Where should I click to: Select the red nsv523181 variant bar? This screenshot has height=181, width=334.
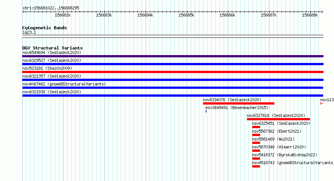173,72
